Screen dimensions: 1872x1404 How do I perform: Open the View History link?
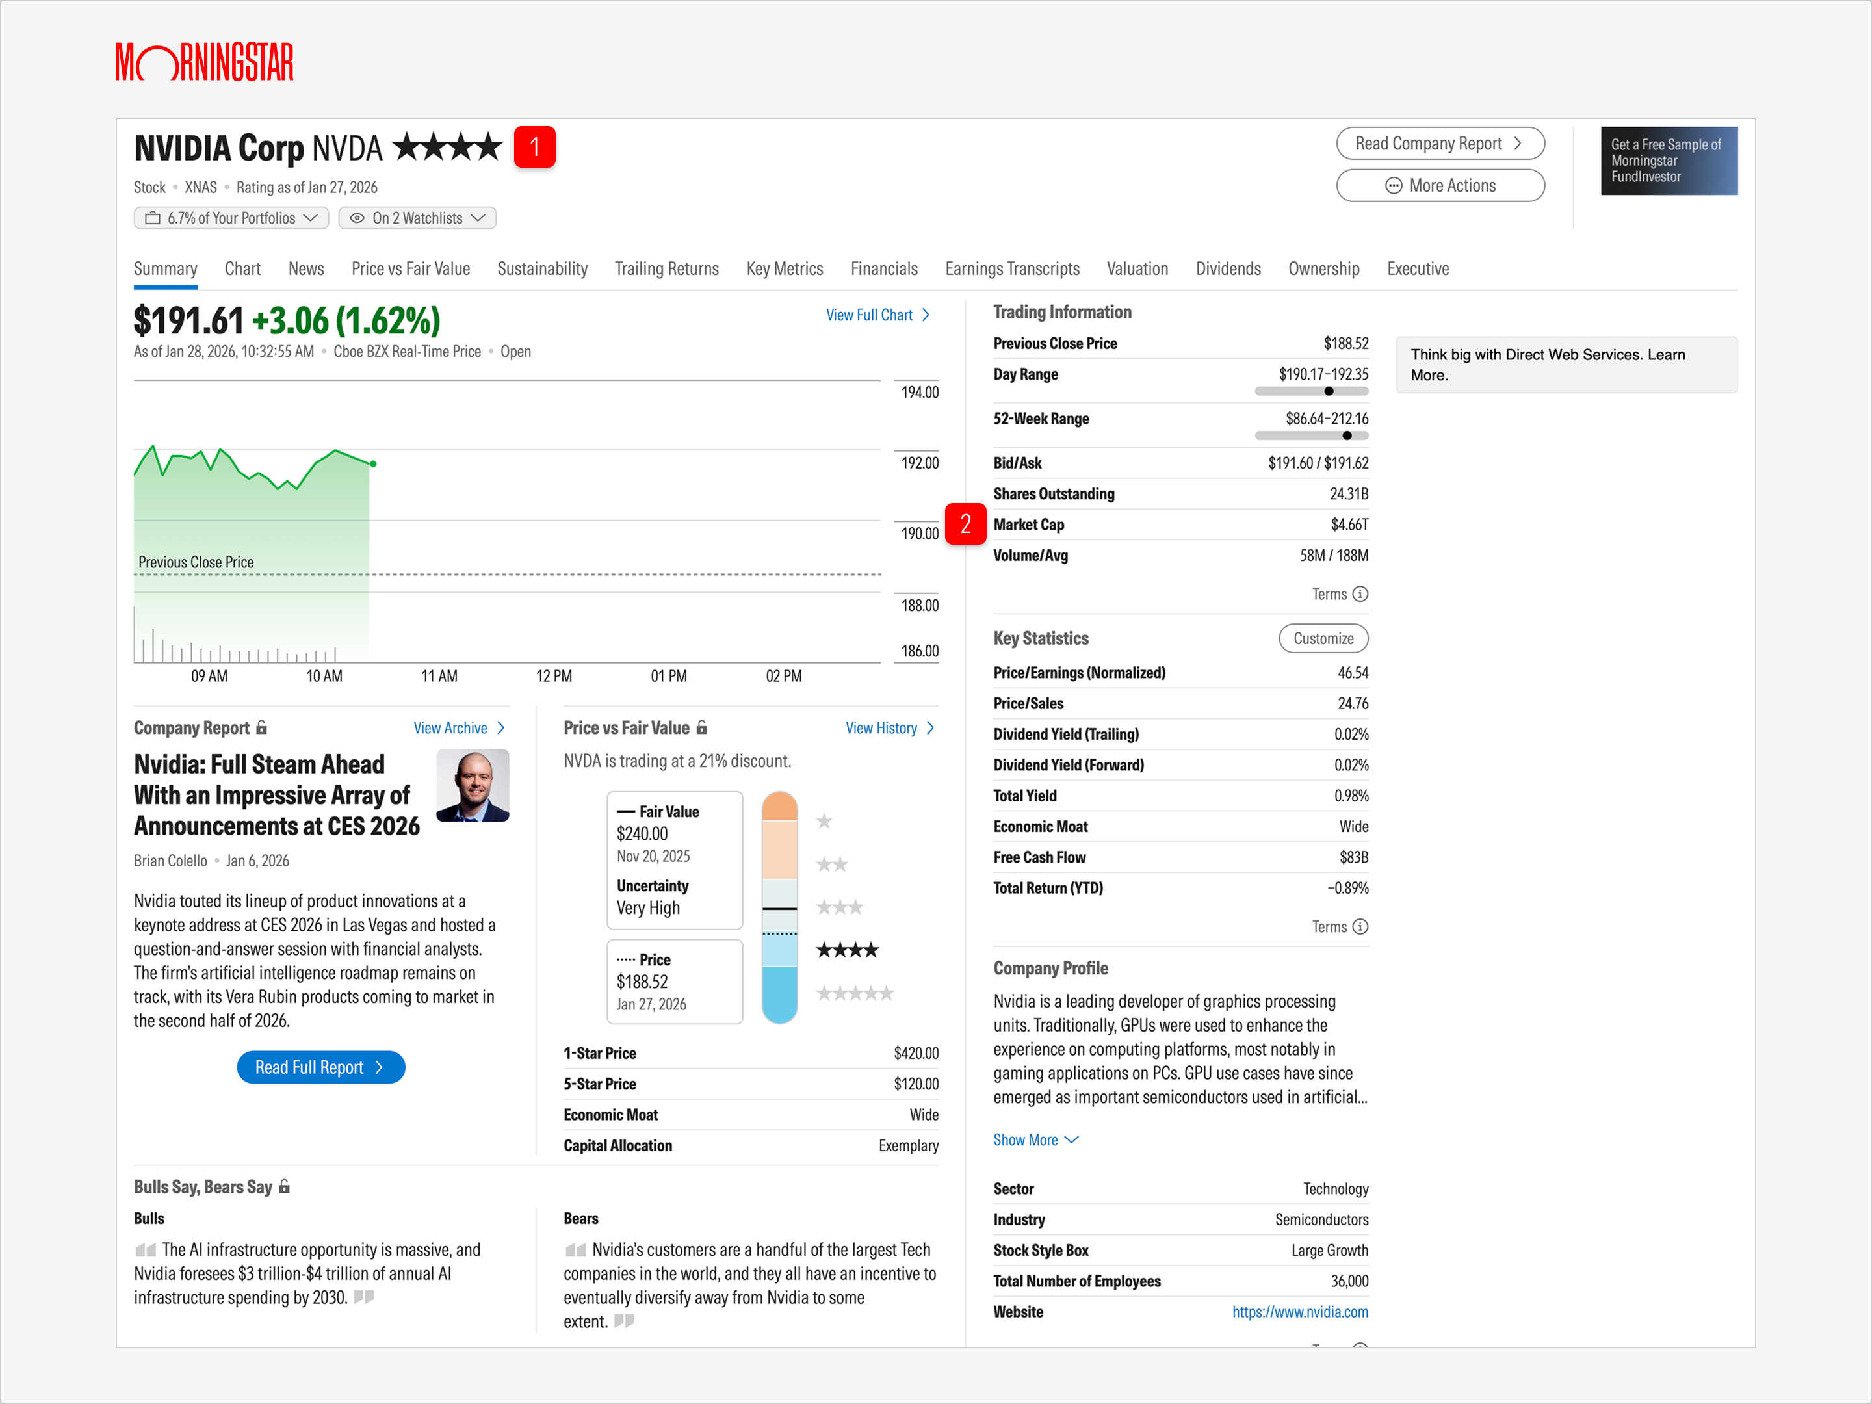(890, 728)
